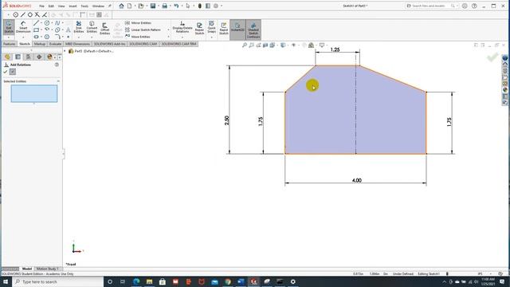Click the New document icon
The image size is (510, 287).
(x=129, y=6)
